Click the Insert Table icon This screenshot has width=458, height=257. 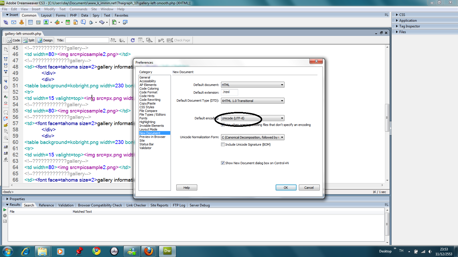(30, 22)
